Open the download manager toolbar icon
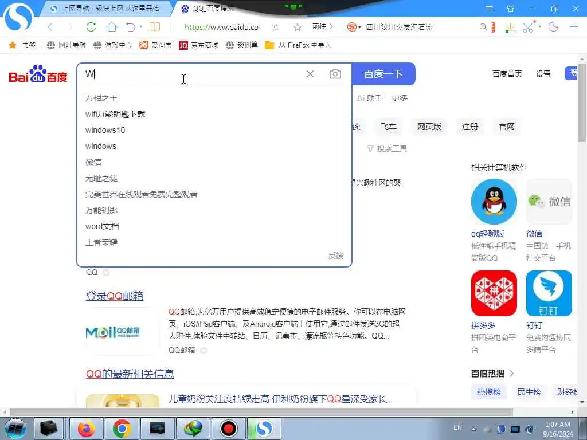The image size is (587, 440). [x=510, y=27]
